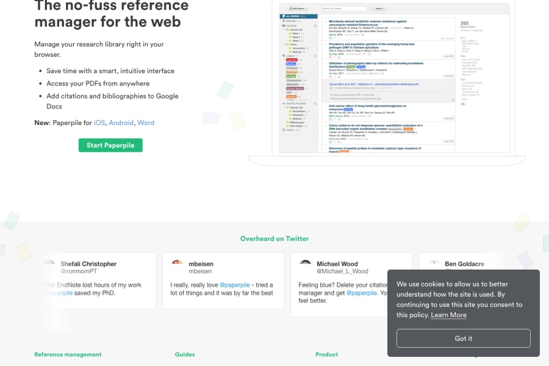Click tweet text 'I really, really love'
The width and height of the screenshot is (549, 366).
click(x=194, y=285)
